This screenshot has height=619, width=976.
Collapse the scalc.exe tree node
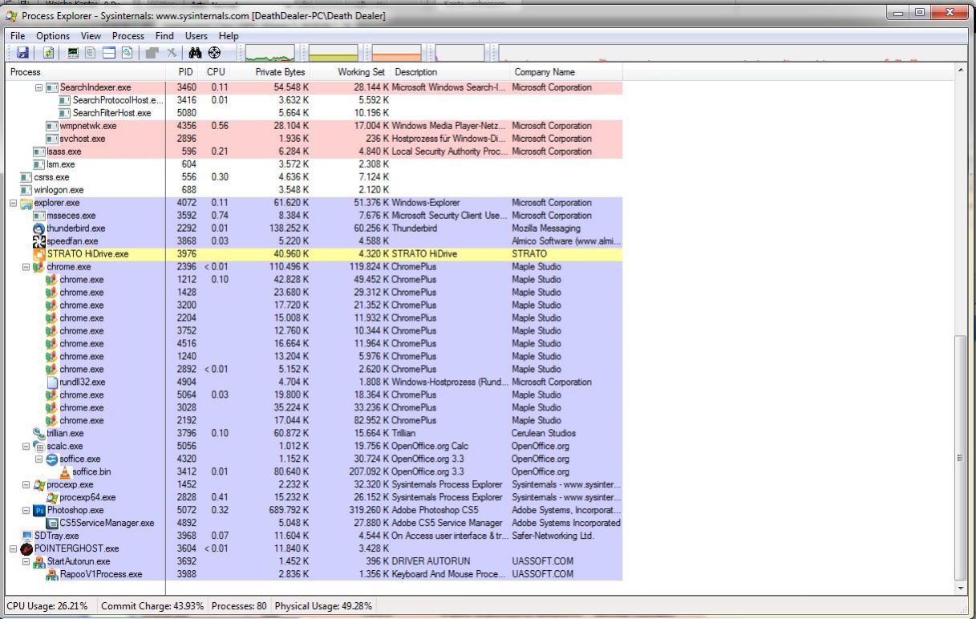coord(26,447)
